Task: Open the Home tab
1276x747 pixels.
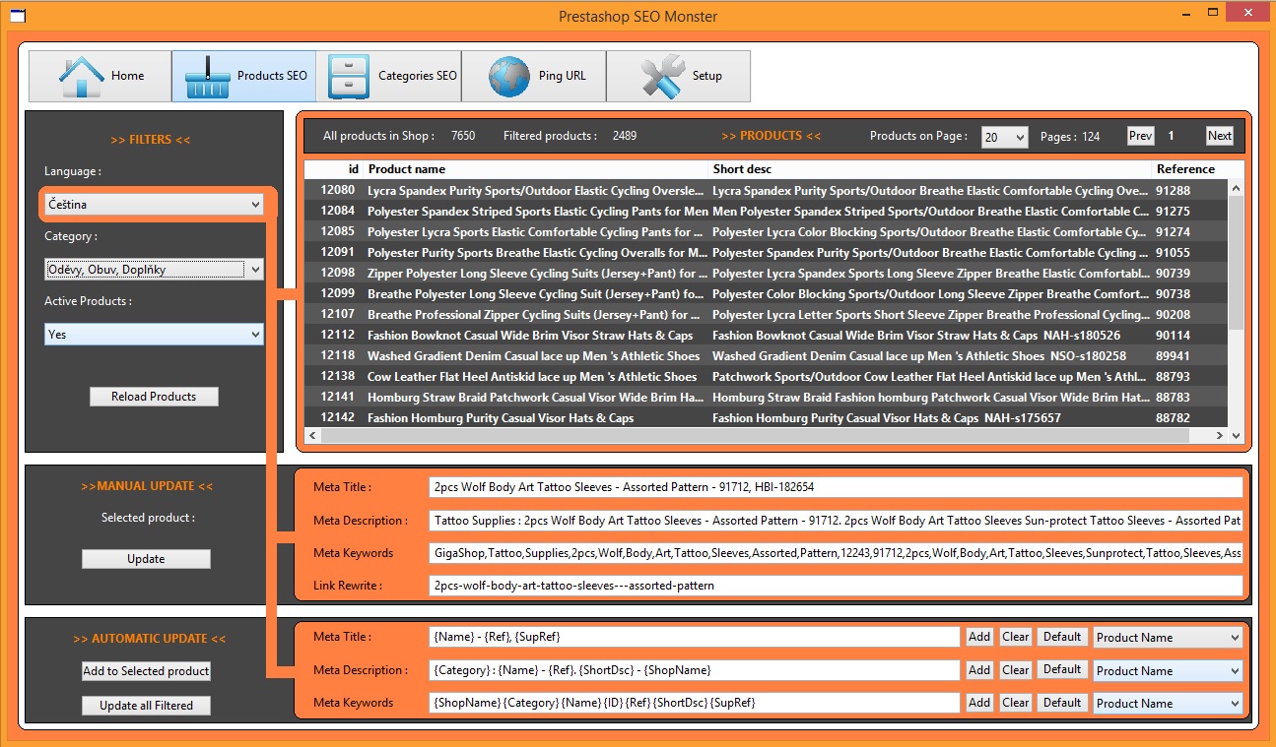Action: pyautogui.click(x=101, y=76)
